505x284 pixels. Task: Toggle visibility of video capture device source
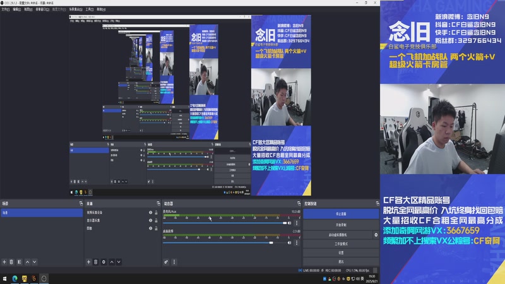click(150, 213)
